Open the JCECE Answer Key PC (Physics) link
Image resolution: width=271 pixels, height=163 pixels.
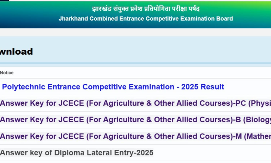135,104
